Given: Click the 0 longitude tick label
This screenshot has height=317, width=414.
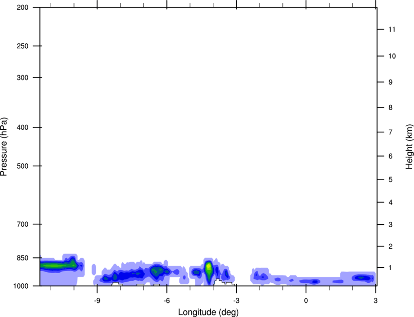Looking at the screenshot, I should click(x=306, y=301).
